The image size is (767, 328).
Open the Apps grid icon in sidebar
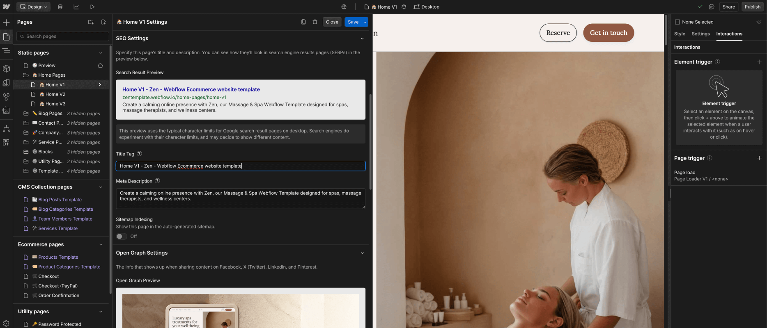tap(6, 142)
